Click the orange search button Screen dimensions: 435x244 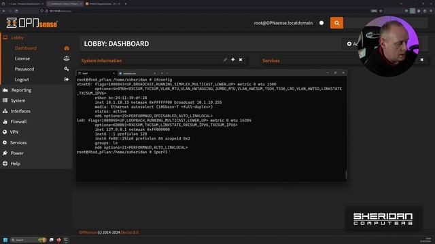336,23
